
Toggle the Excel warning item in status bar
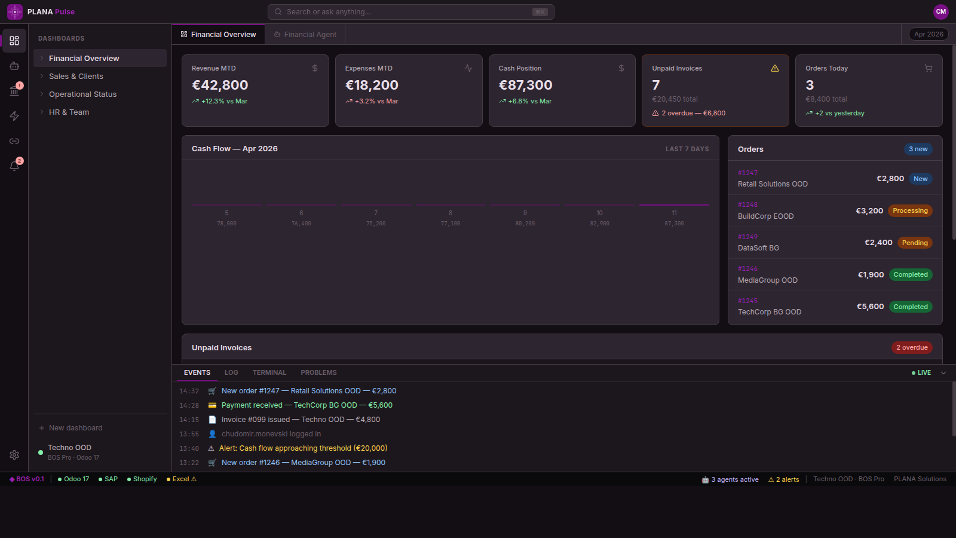pos(181,479)
